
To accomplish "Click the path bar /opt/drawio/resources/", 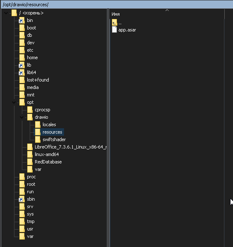I will click(26, 5).
